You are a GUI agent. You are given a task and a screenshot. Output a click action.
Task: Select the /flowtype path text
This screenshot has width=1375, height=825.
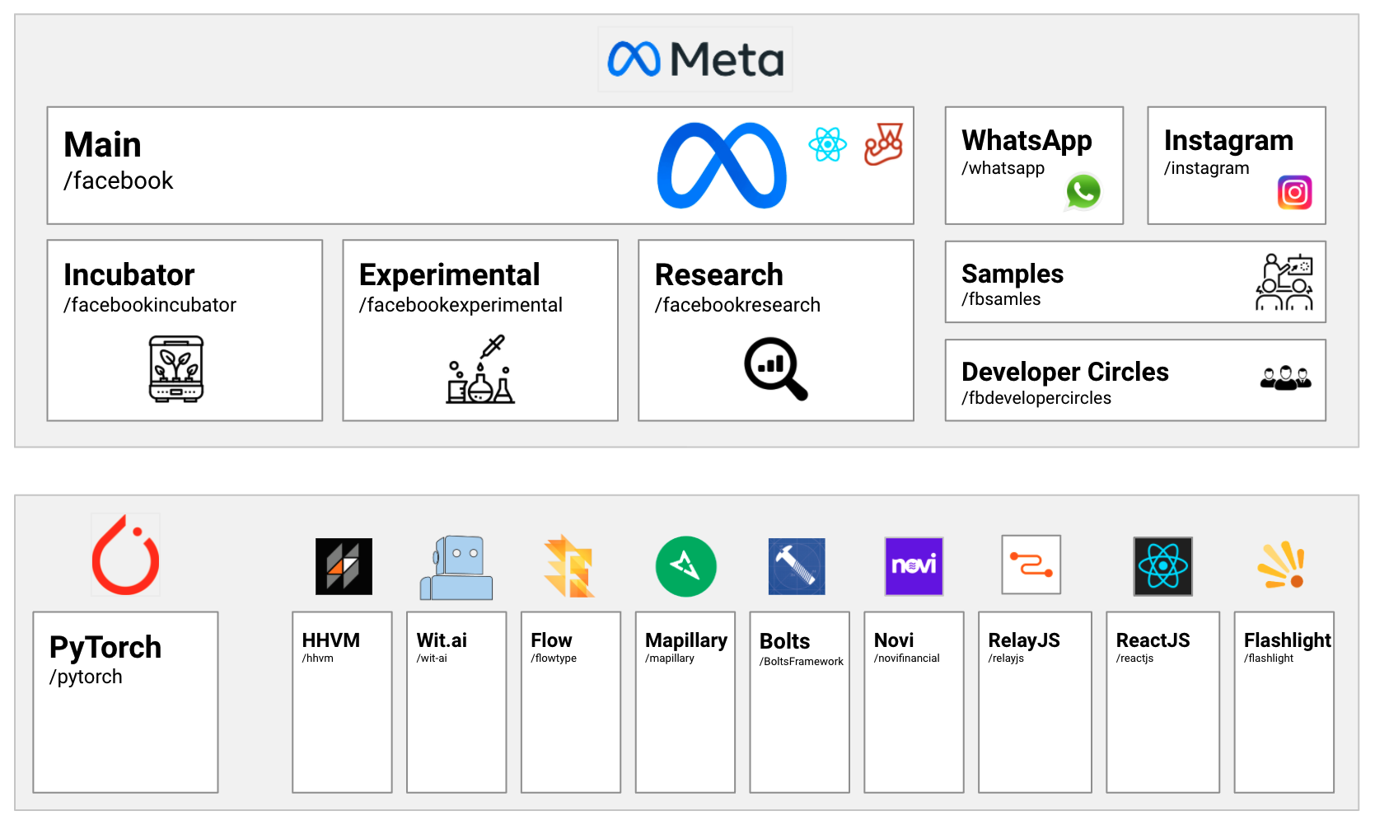(554, 658)
